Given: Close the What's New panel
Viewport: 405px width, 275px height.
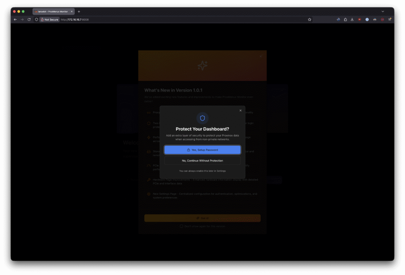Looking at the screenshot, I should [x=261, y=56].
